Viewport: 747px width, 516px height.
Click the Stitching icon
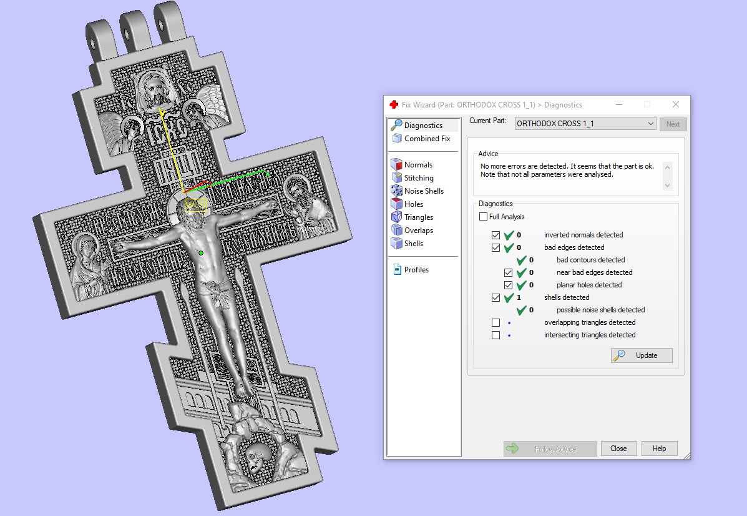pos(396,177)
